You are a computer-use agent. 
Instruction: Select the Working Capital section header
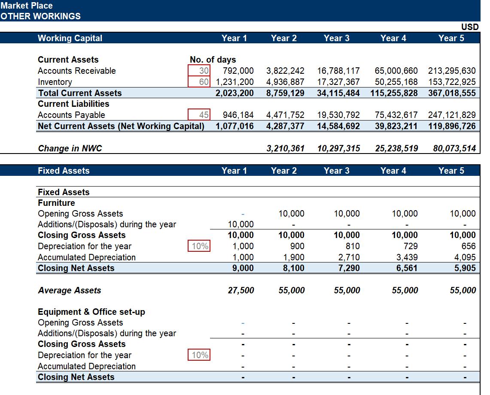click(70, 38)
